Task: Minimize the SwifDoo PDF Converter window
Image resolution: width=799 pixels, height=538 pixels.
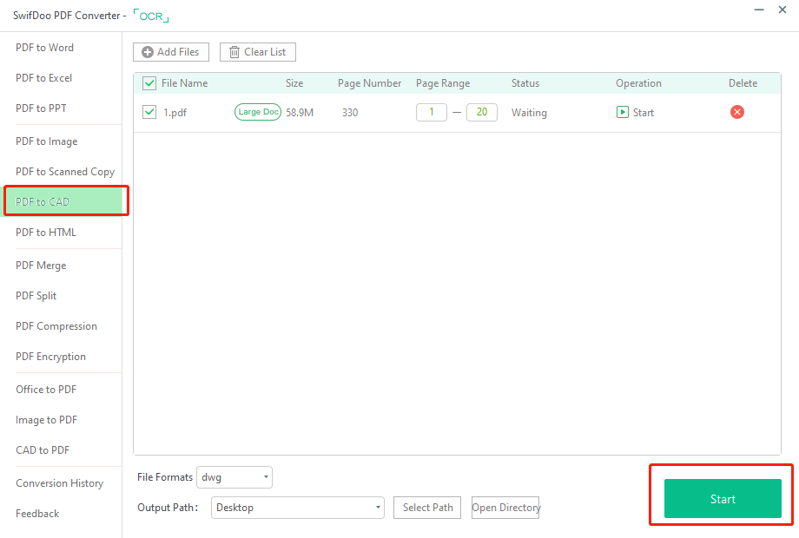Action: point(759,10)
